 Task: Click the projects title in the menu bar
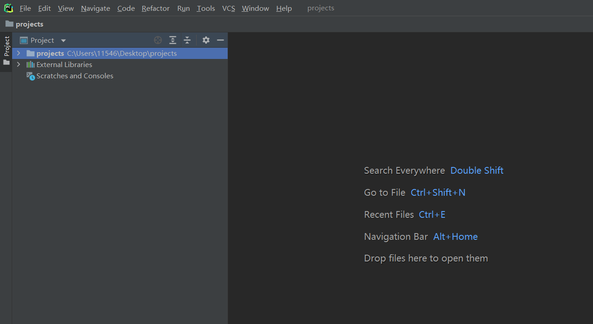(321, 8)
